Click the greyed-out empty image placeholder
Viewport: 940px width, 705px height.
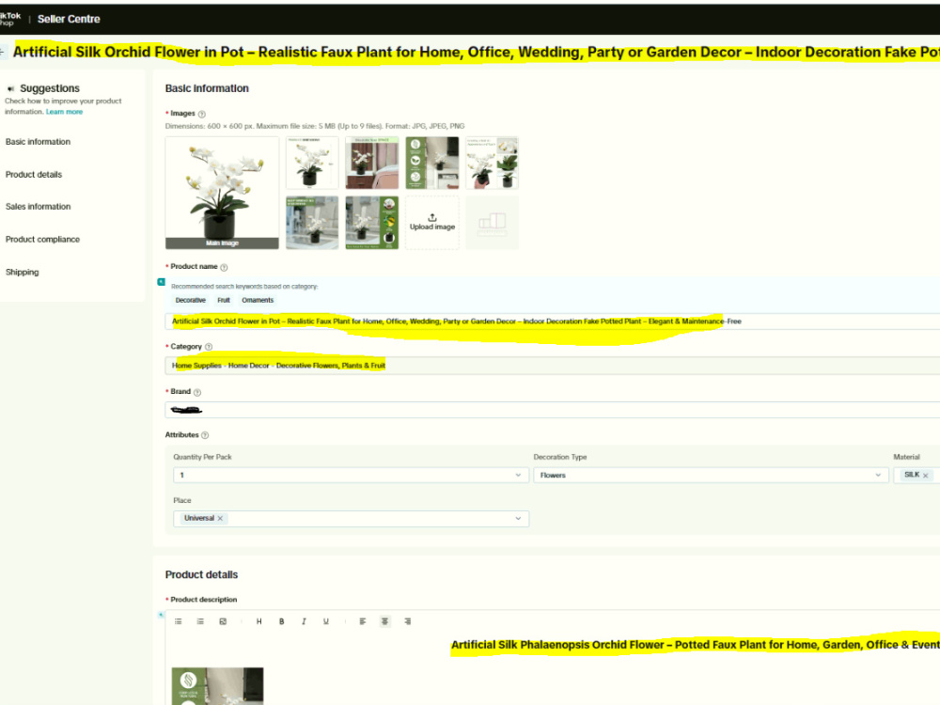point(493,223)
